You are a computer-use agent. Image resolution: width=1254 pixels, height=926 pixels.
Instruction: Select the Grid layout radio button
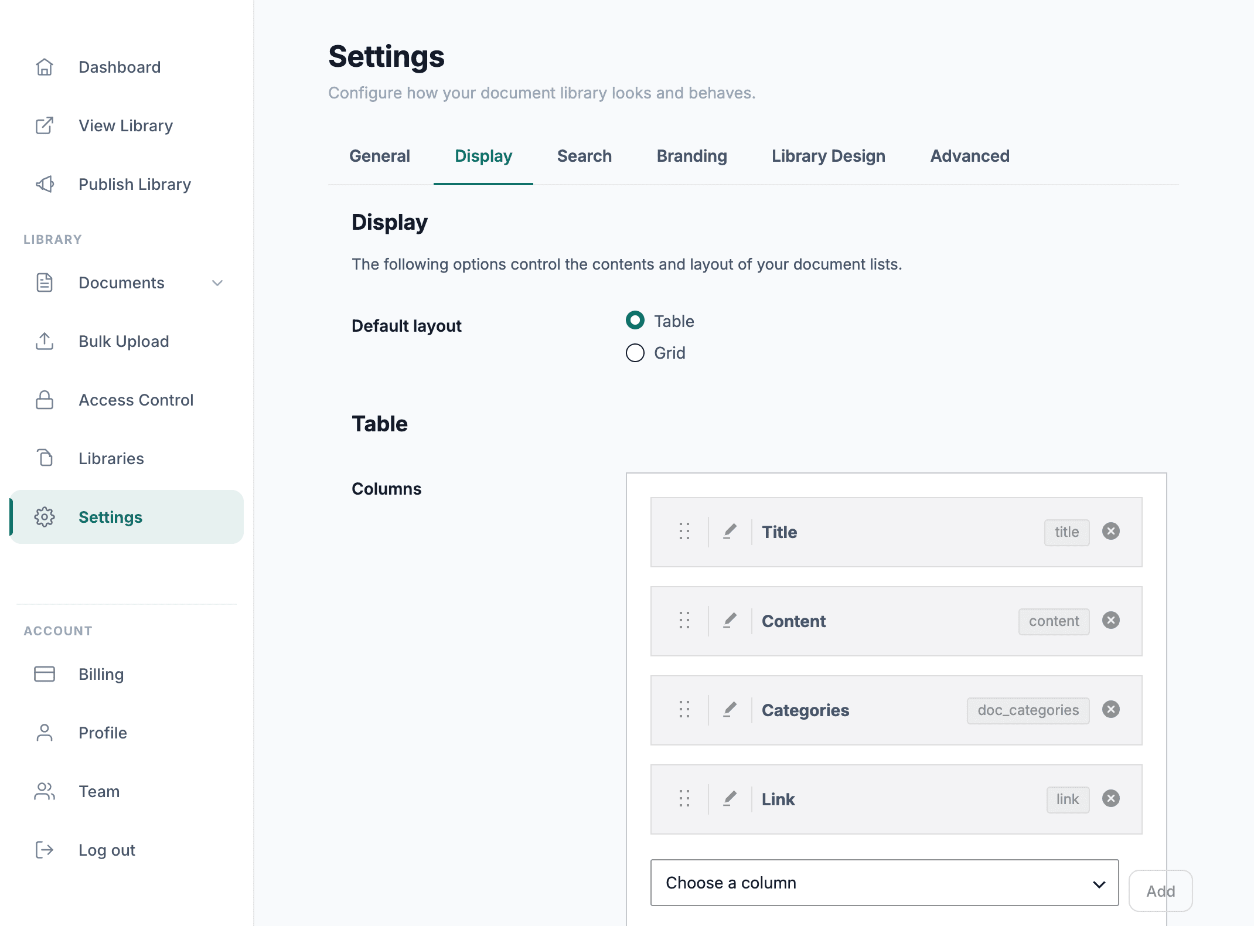tap(635, 353)
